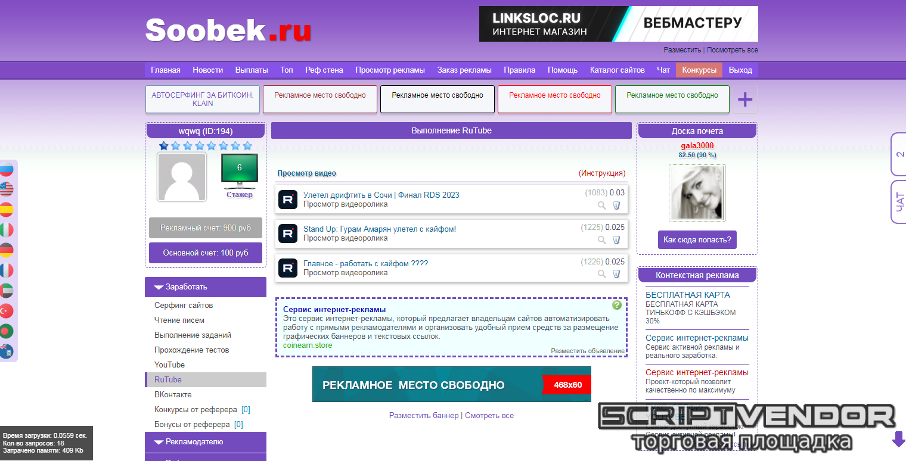Click magnifier icon for video 1225

602,240
